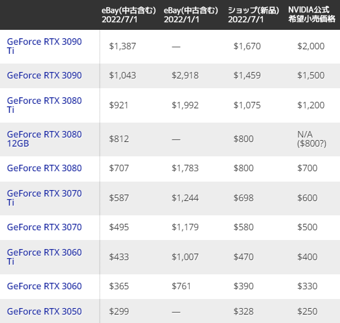Open the GeForce RTX 3080 link
The height and width of the screenshot is (323, 340).
coord(44,168)
